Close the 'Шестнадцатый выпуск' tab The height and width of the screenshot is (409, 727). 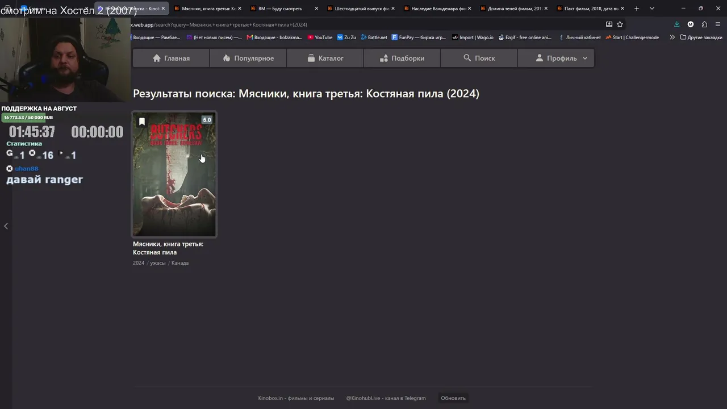pos(393,9)
